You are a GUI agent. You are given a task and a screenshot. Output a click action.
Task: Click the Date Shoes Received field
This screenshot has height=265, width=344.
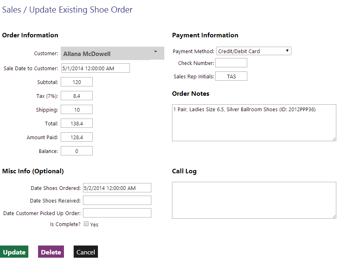(x=117, y=200)
